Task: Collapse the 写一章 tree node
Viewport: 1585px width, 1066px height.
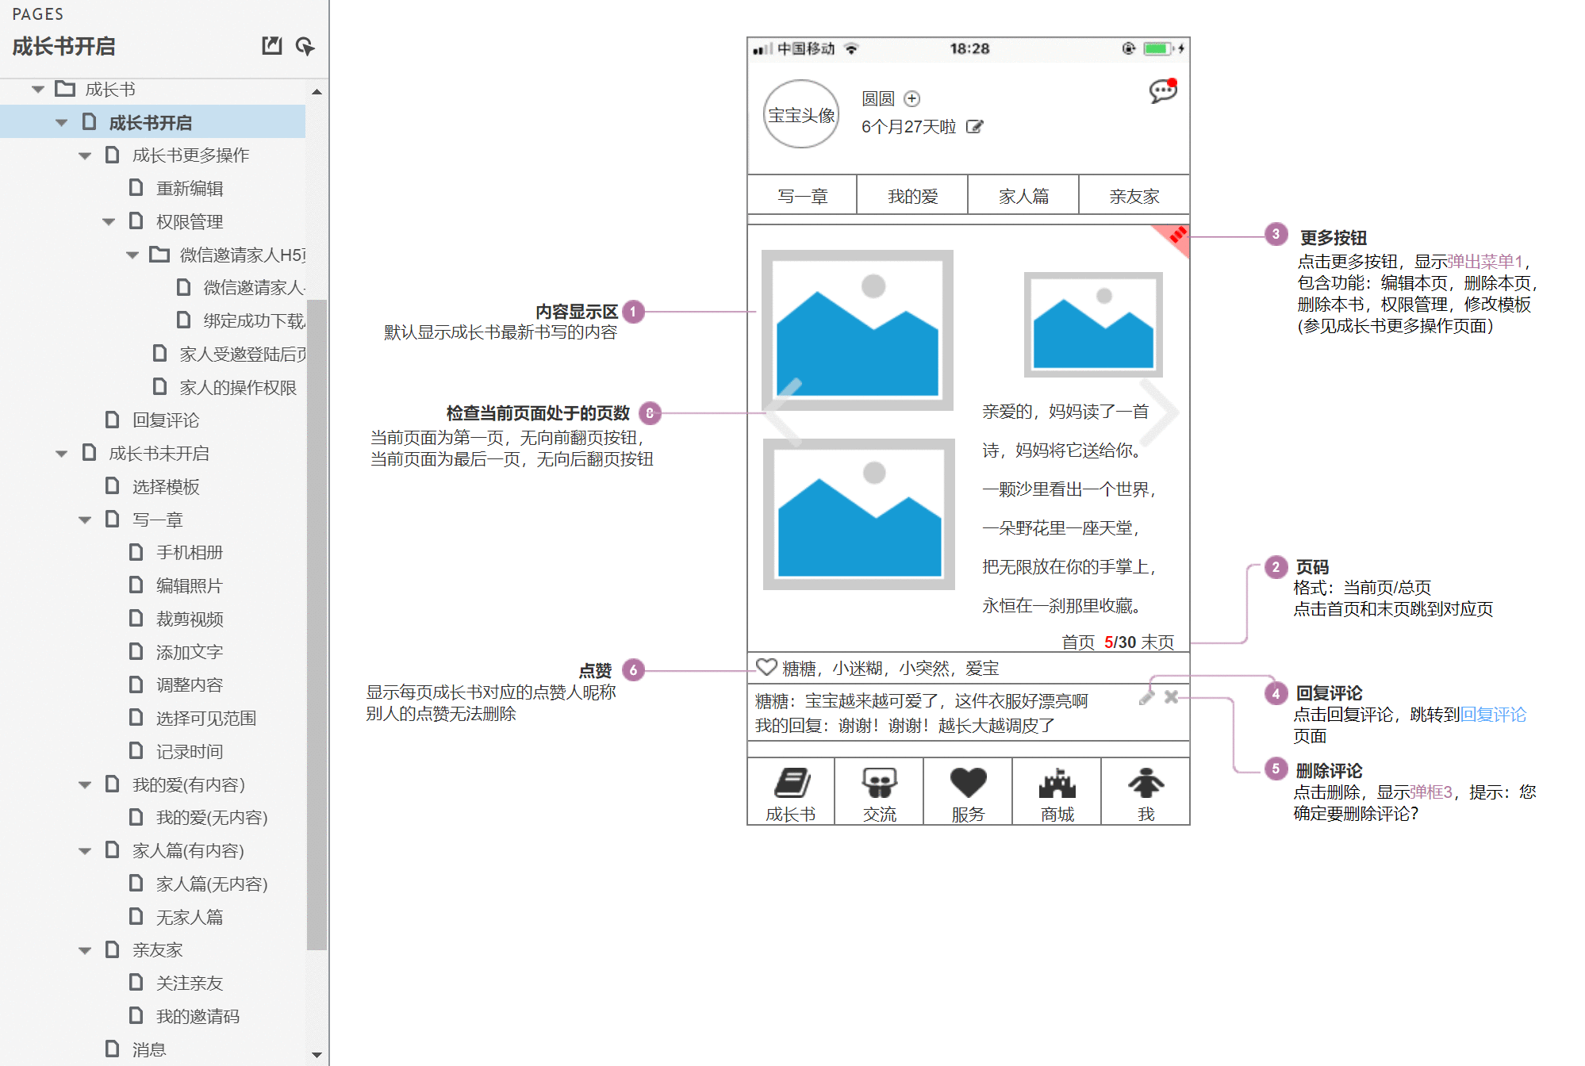Action: click(x=85, y=520)
